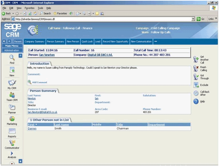The image size is (219, 166).
Task: Switch to the Lead tab
Action: [x=98, y=42]
